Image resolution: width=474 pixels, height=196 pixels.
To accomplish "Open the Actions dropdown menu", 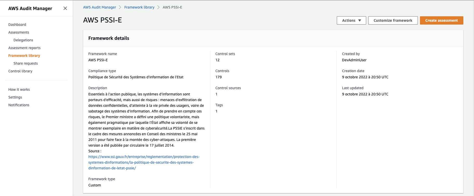I will (x=351, y=20).
